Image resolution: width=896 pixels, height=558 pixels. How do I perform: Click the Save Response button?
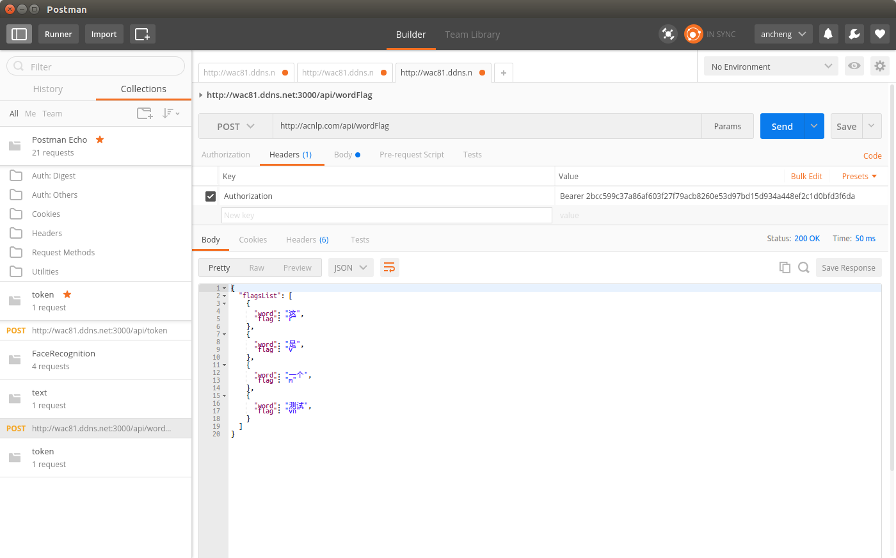tap(849, 267)
